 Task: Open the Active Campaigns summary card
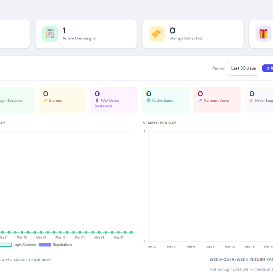(x=86, y=34)
